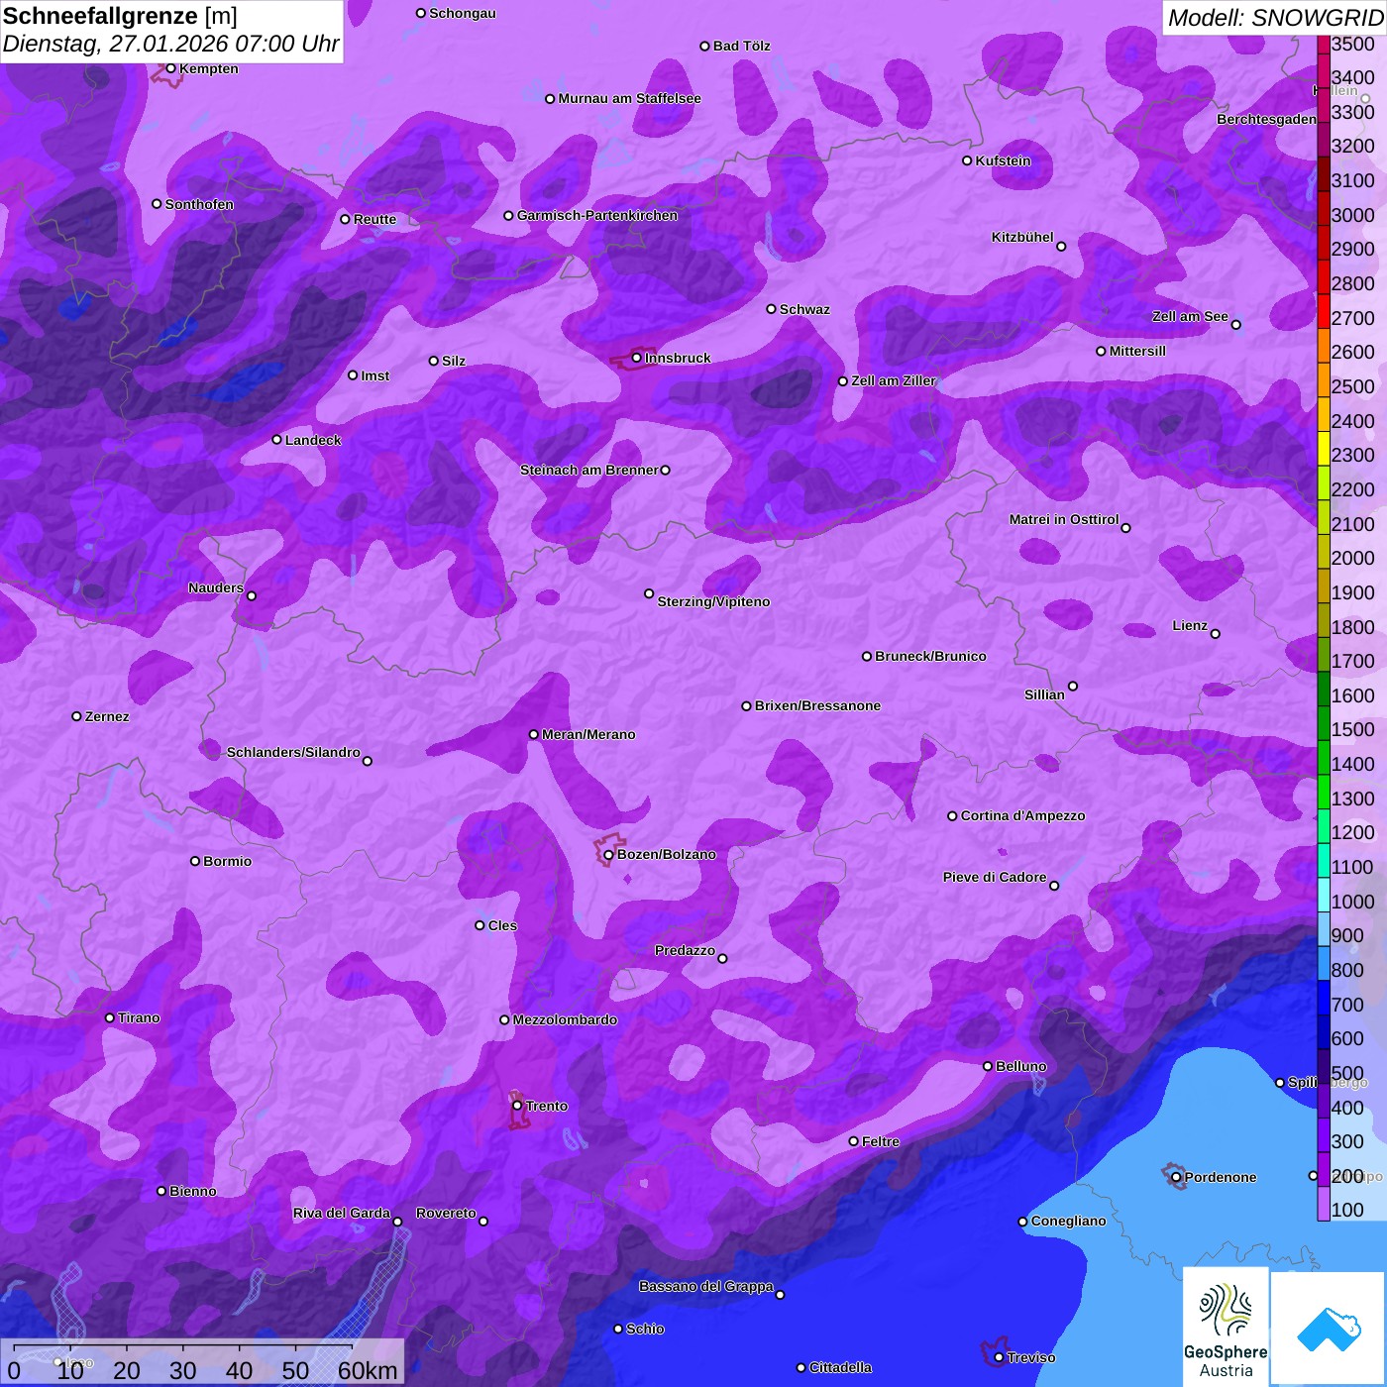Select the Sonthofen label
This screenshot has width=1387, height=1387.
(199, 204)
